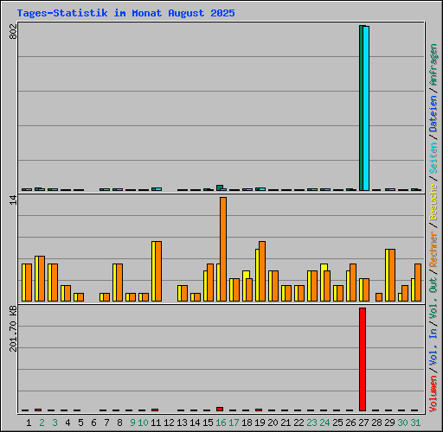
Task: Select the 802 y-axis value
Action: pos(13,31)
